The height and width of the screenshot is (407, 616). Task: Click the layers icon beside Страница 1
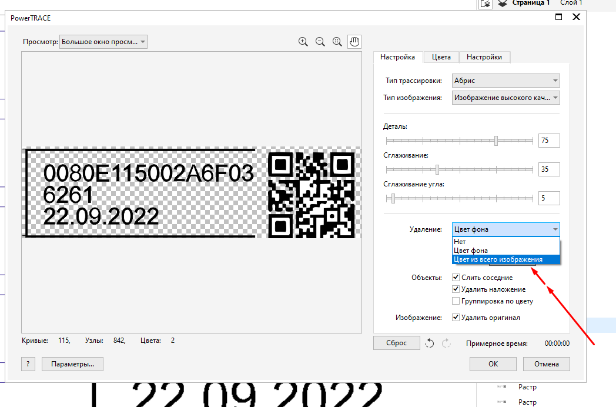[503, 3]
